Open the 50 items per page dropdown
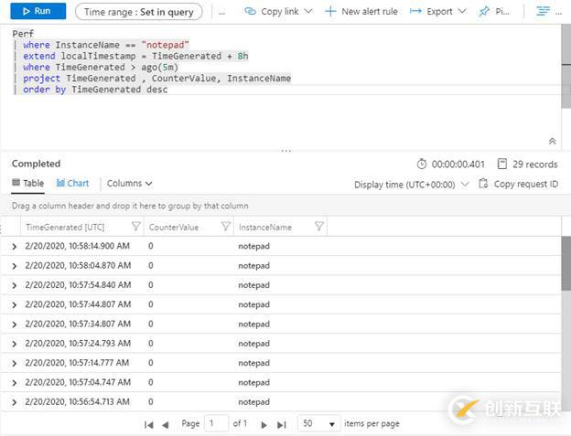The height and width of the screenshot is (436, 571). point(319,423)
